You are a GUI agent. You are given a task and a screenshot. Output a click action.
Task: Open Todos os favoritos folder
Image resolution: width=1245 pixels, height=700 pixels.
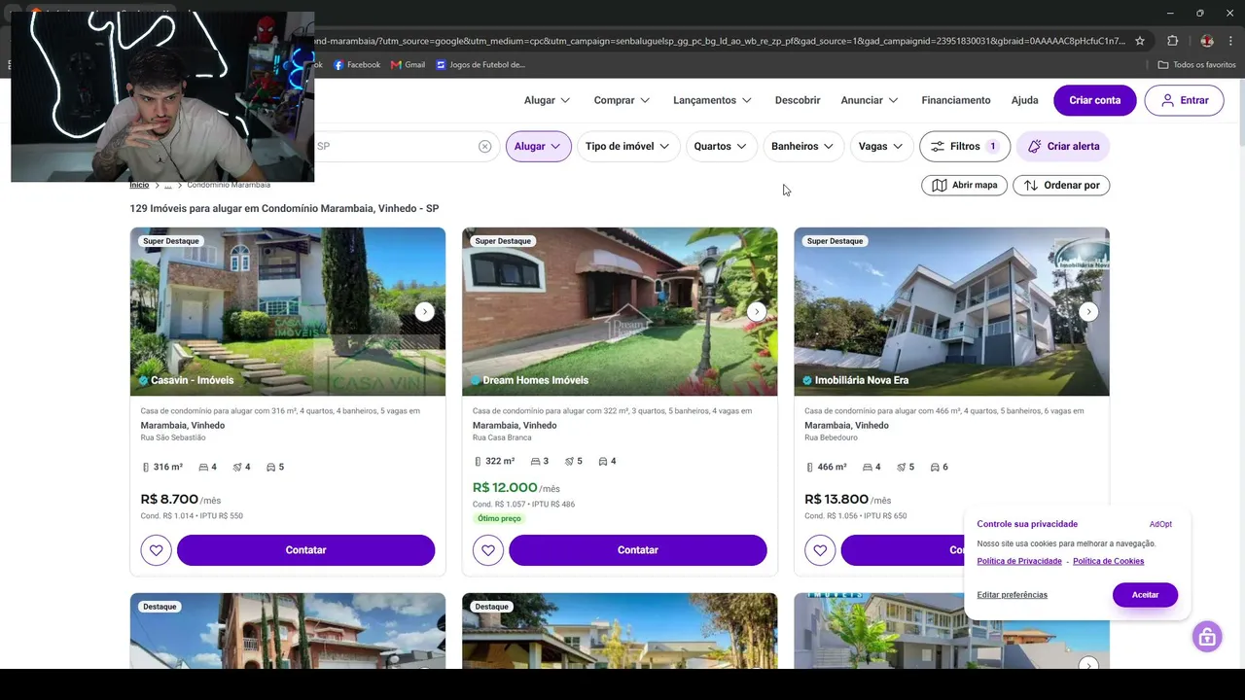(x=1196, y=65)
